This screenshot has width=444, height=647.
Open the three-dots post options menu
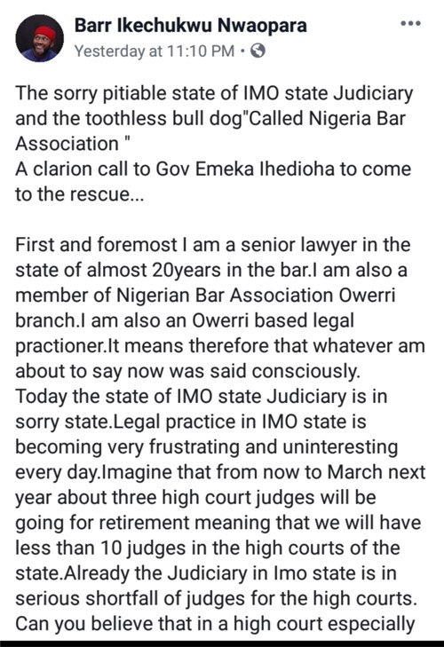(410, 23)
